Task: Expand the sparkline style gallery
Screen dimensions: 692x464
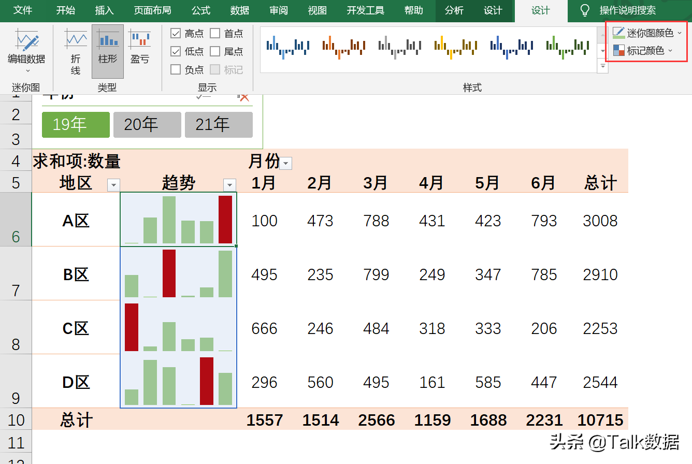Action: tap(603, 67)
